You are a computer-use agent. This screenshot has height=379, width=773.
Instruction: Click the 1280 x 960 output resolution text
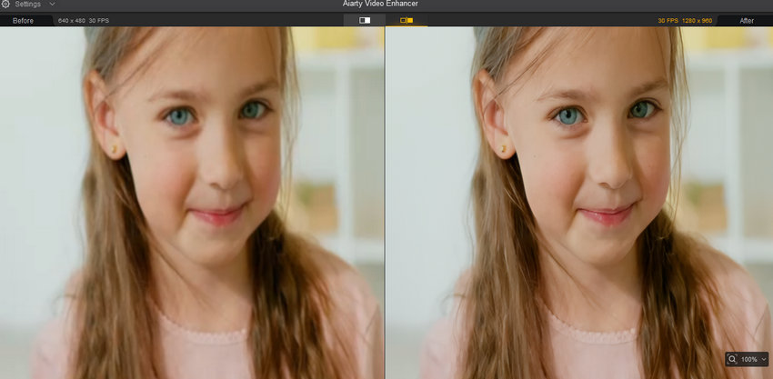coord(698,21)
